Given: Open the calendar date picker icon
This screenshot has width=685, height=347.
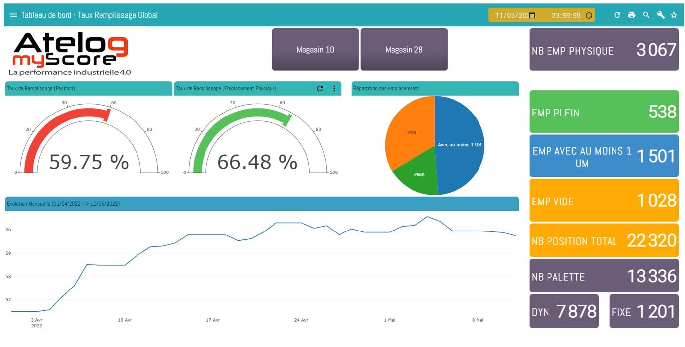Looking at the screenshot, I should 531,15.
